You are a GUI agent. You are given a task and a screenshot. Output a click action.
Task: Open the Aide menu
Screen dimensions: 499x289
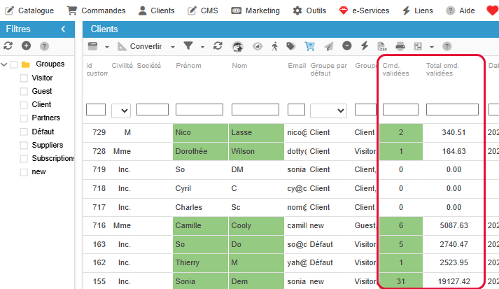pos(461,10)
